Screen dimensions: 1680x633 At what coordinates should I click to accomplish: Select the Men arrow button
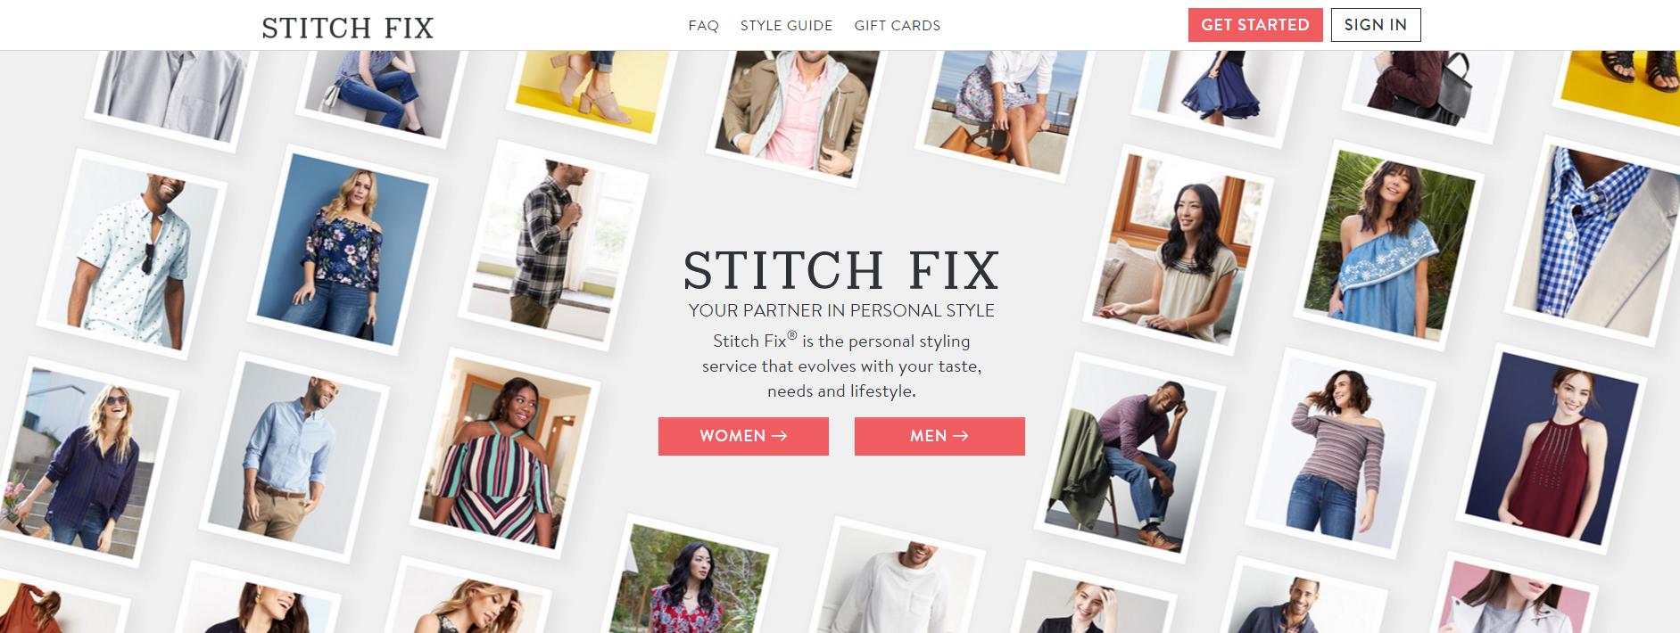pos(939,436)
